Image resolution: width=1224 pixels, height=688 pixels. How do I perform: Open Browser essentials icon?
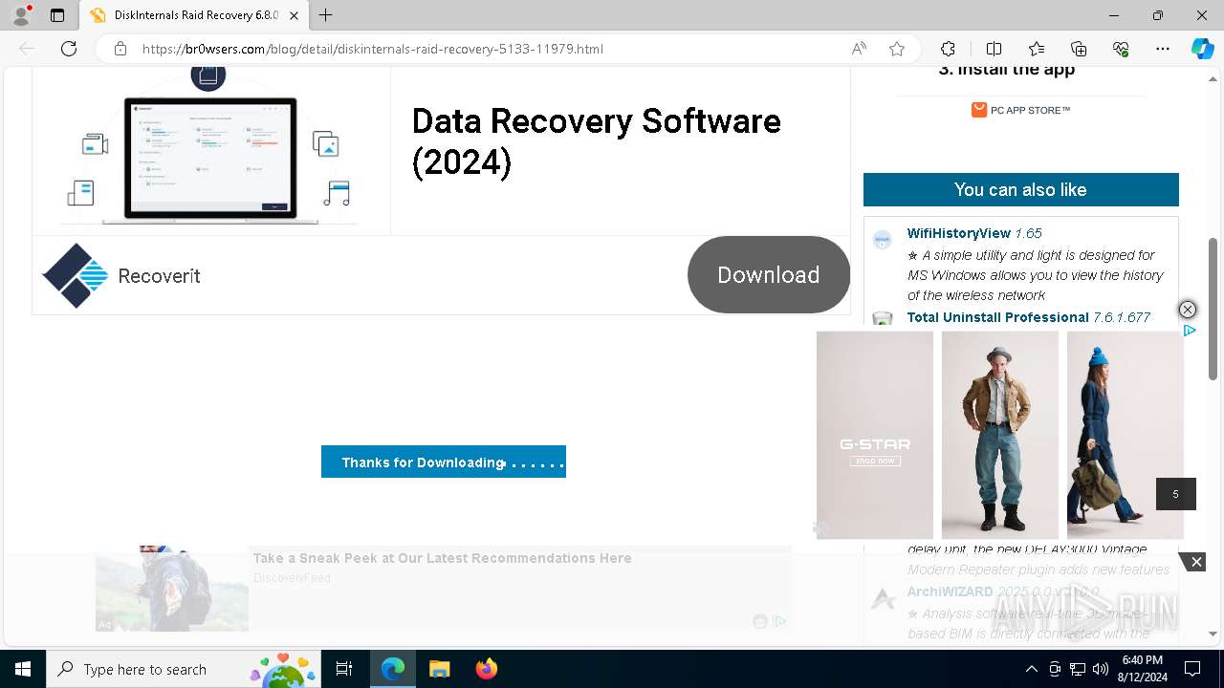1121,49
